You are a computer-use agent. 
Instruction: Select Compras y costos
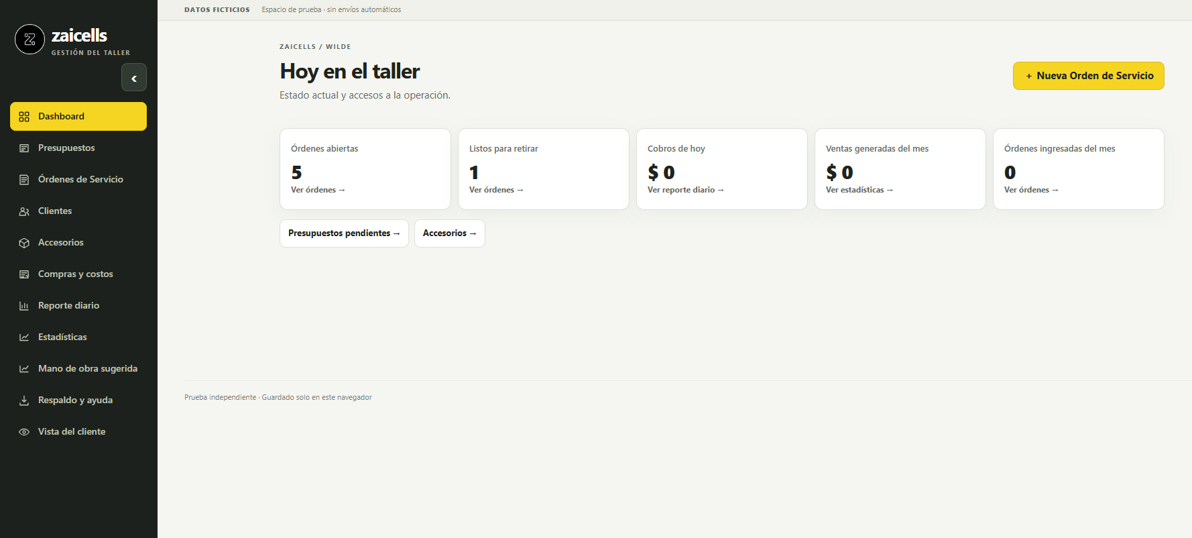click(78, 274)
